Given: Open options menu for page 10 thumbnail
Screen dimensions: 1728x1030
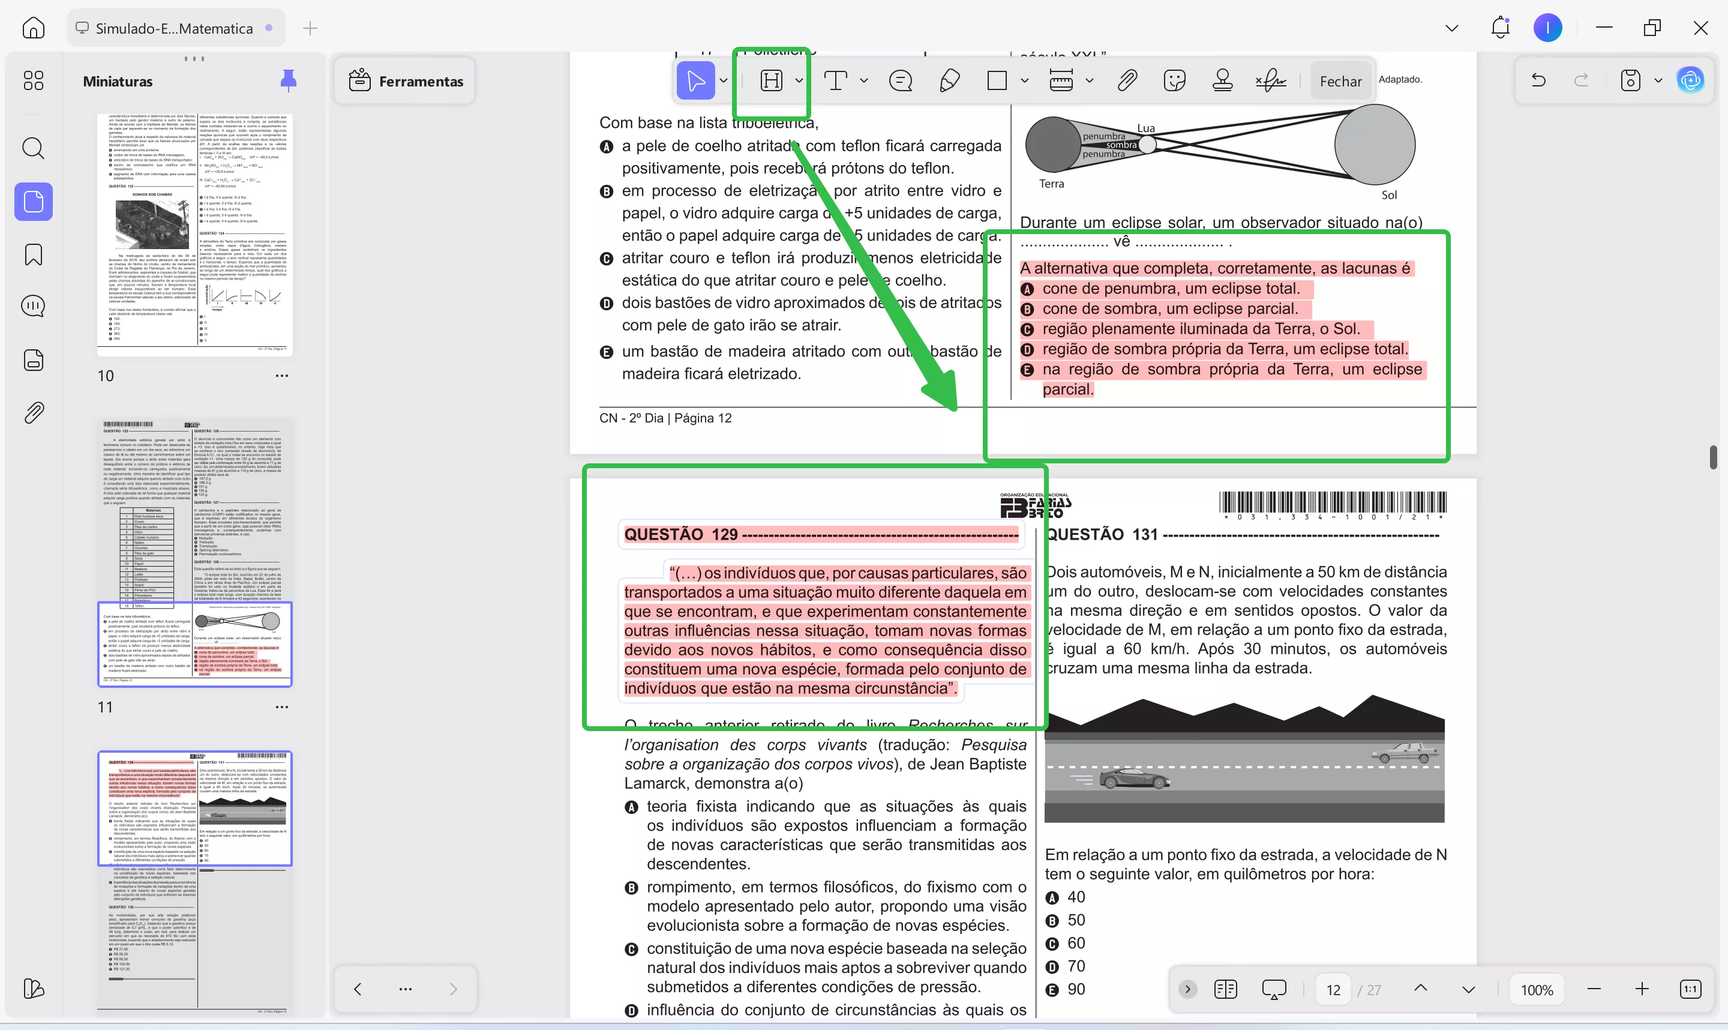Looking at the screenshot, I should (281, 376).
